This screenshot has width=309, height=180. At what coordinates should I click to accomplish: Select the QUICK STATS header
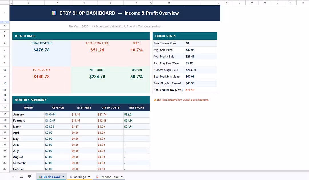point(185,36)
